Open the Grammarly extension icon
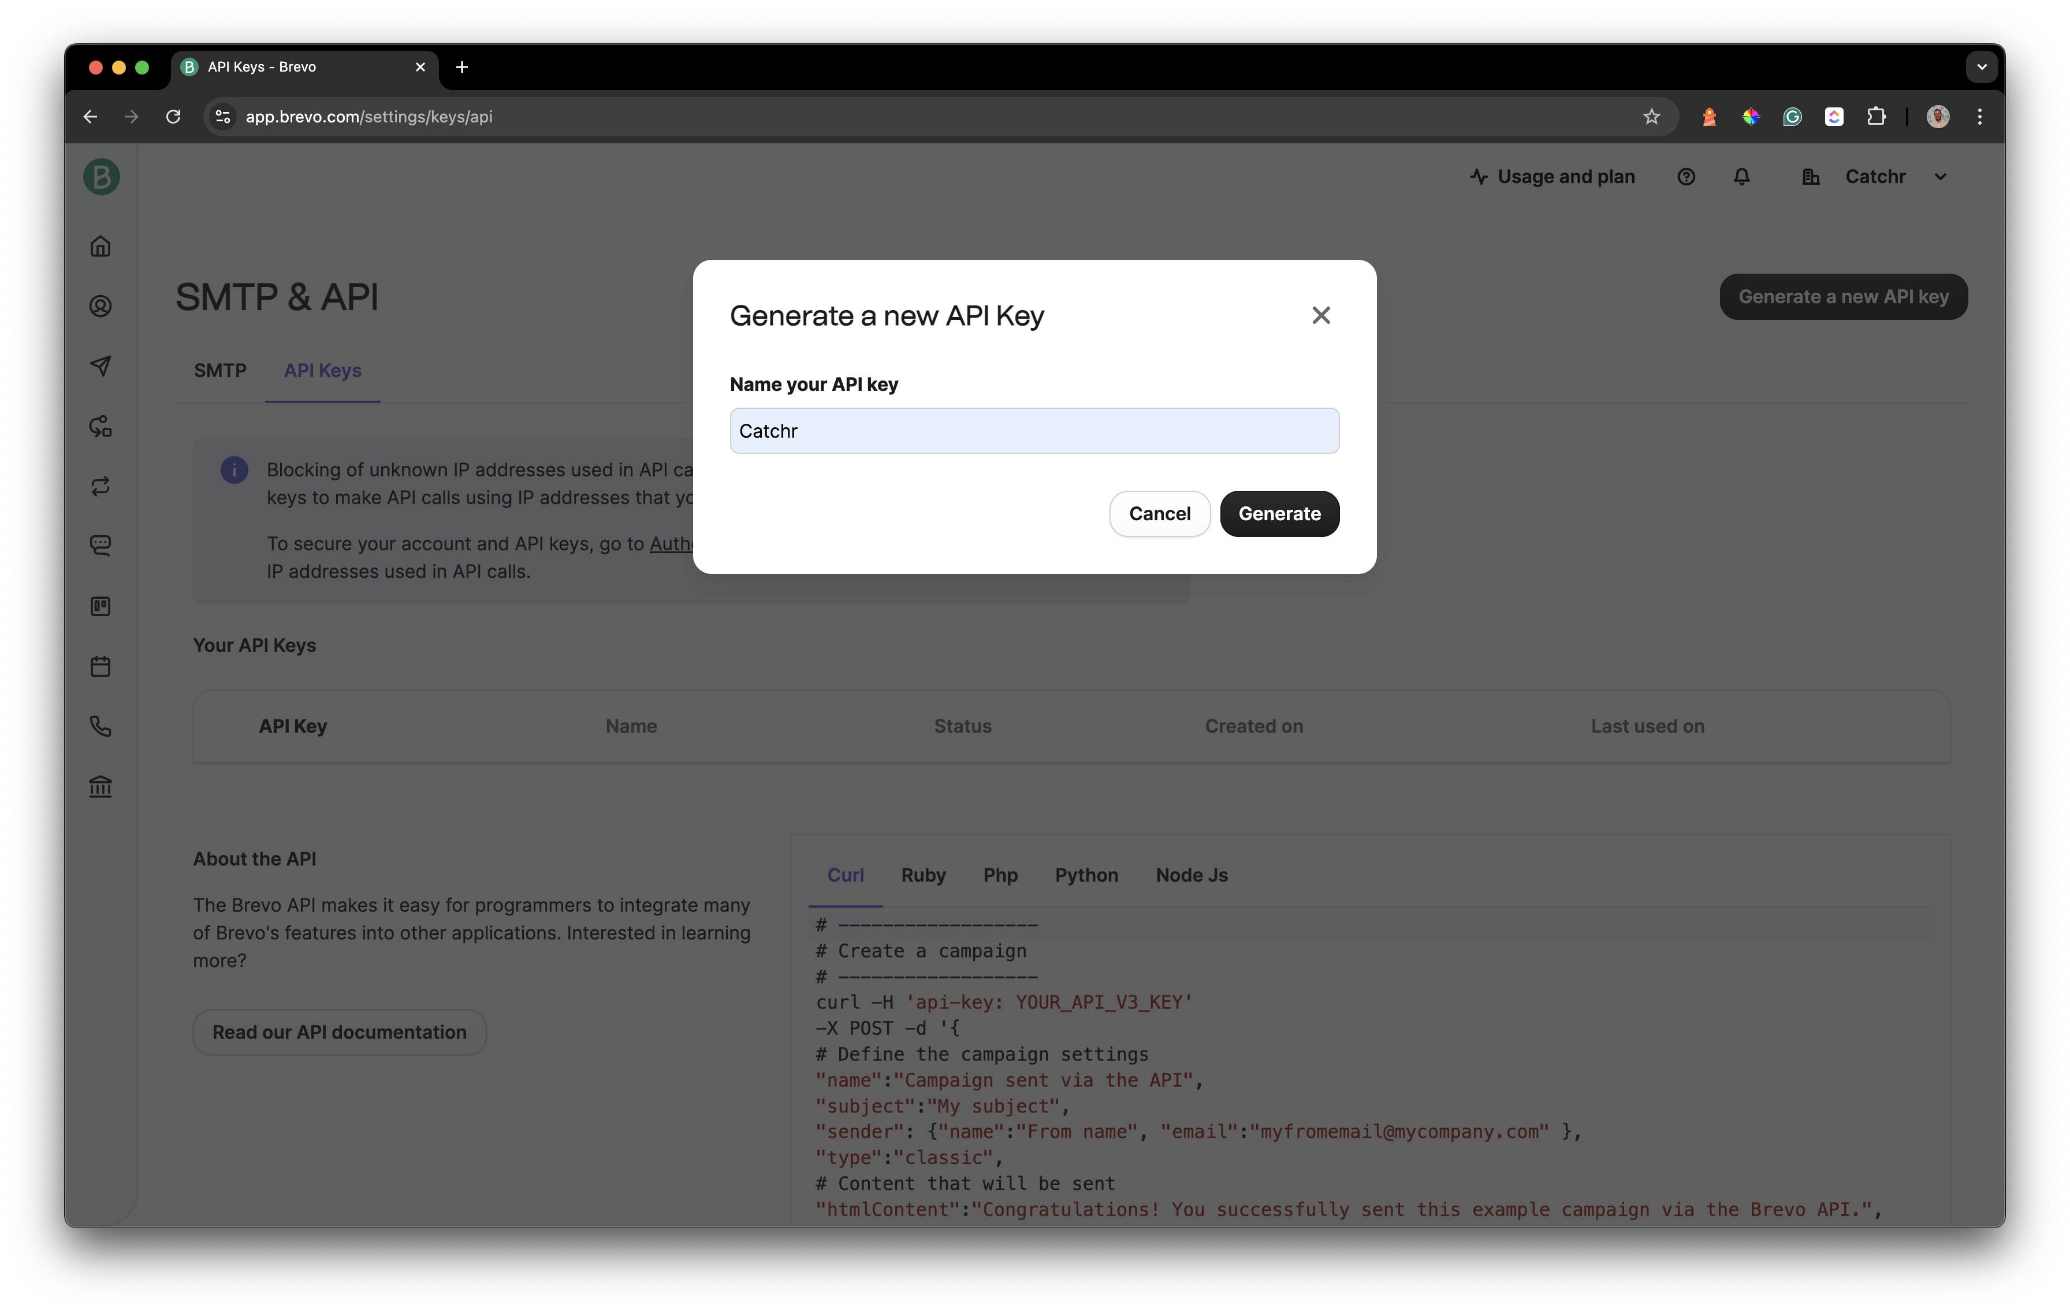 point(1792,117)
